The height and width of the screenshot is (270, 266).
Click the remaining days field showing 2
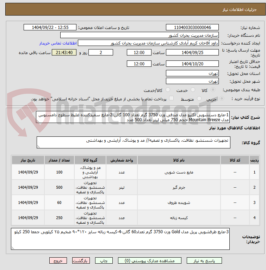(101, 52)
